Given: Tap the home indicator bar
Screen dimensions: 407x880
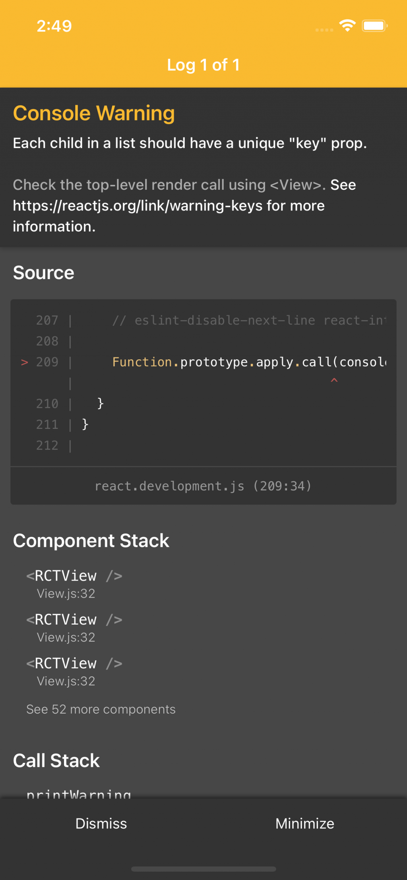Looking at the screenshot, I should 203,869.
